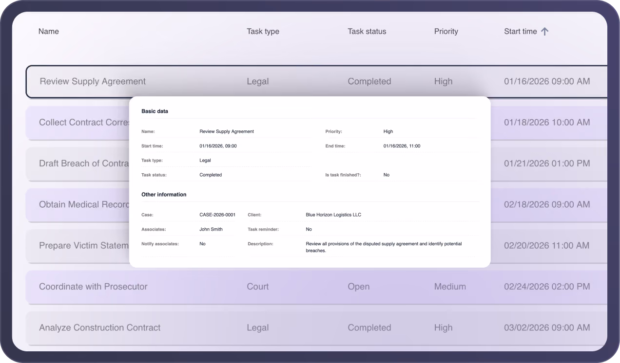The image size is (620, 363).
Task: Click the 01/16/2026 09:00 AM start time
Action: tap(547, 81)
